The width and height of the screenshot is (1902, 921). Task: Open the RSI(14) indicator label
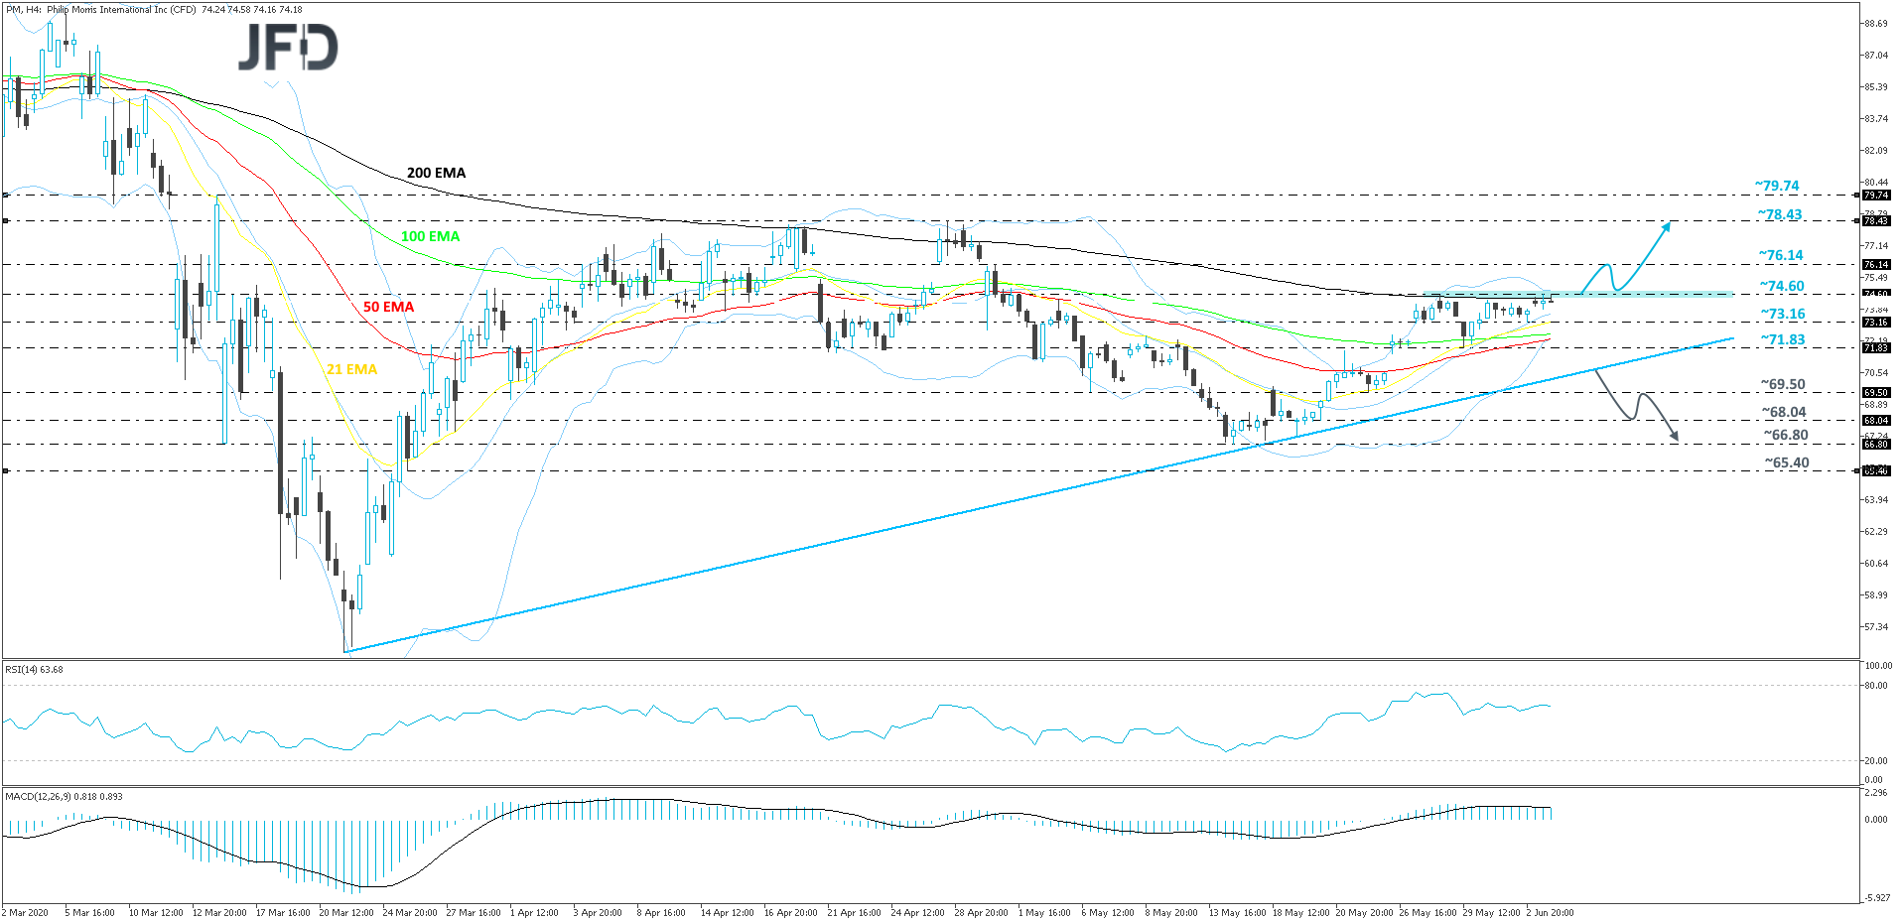tap(34, 670)
